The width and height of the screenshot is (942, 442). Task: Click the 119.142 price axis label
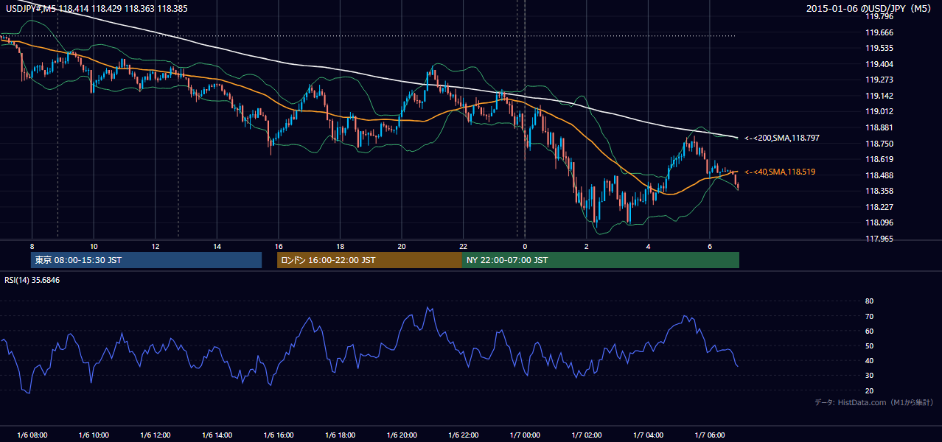[x=878, y=96]
